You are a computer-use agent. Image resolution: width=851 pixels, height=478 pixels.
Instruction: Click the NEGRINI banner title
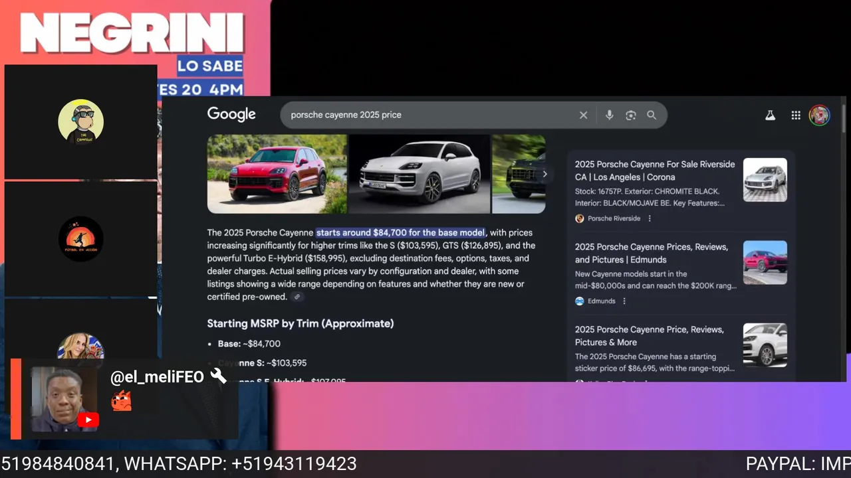click(133, 33)
